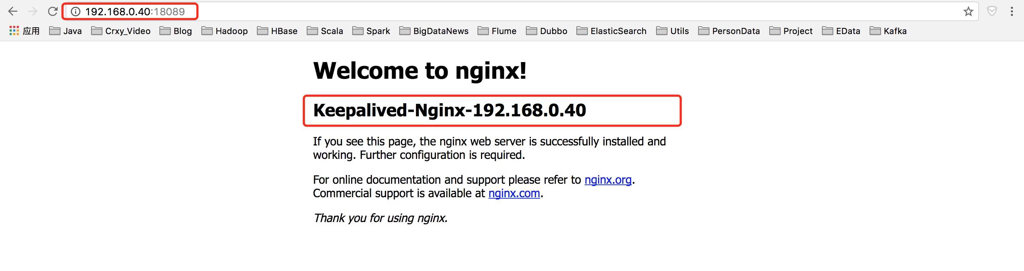Open the Utils bookmarks folder
This screenshot has height=271, width=1024.
coord(672,31)
